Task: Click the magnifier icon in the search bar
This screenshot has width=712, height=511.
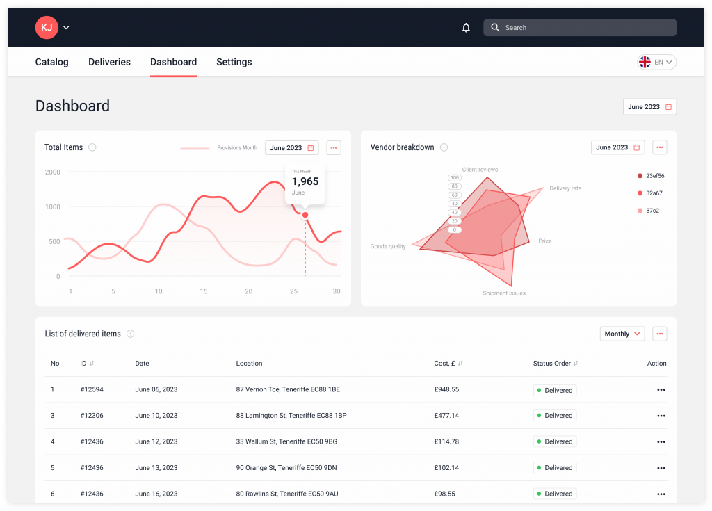Action: (495, 27)
